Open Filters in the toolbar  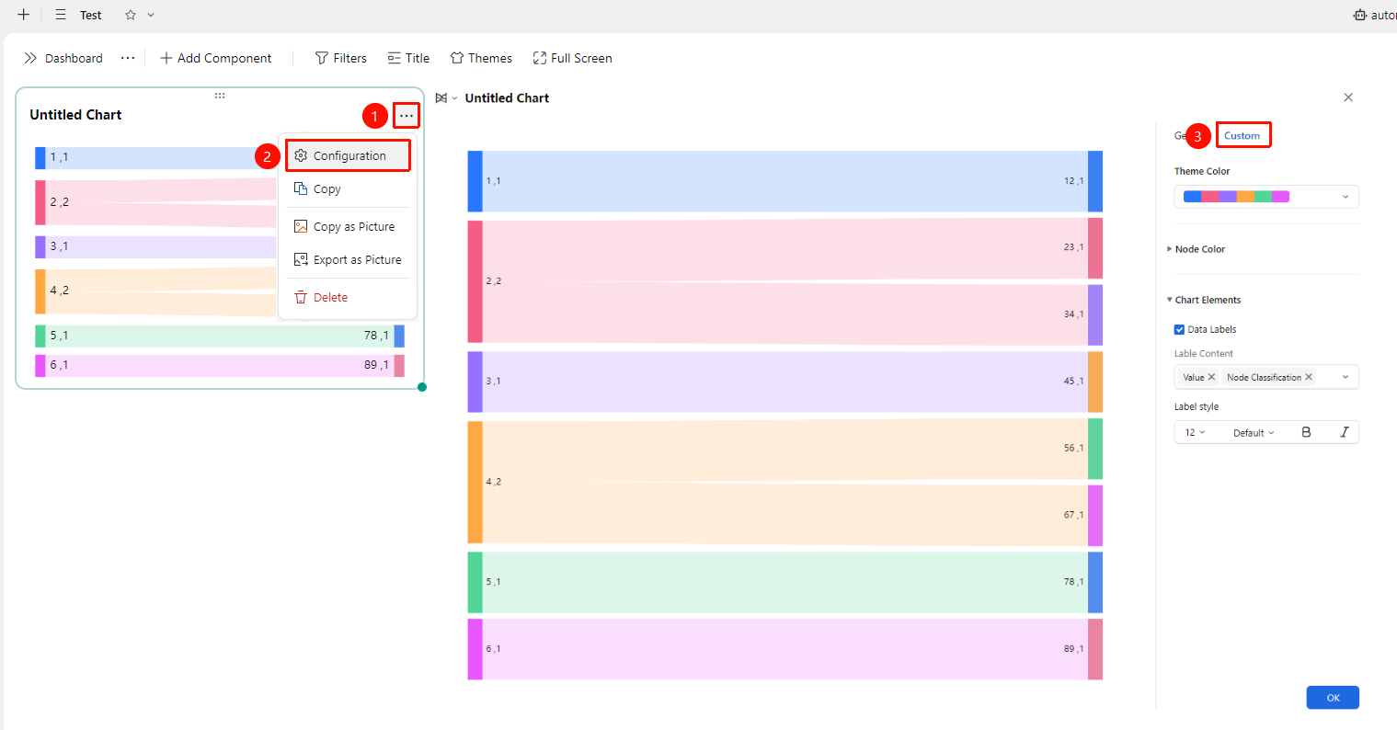(x=340, y=58)
